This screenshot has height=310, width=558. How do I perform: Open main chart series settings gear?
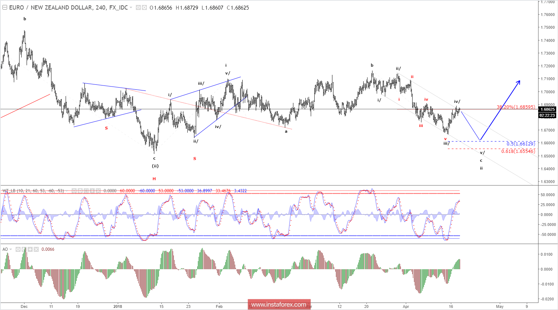[x=144, y=7]
